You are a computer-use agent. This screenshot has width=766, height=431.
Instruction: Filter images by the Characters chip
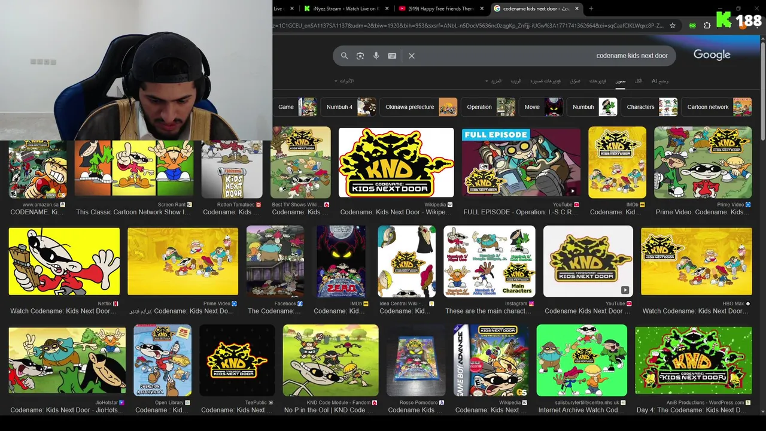point(650,107)
